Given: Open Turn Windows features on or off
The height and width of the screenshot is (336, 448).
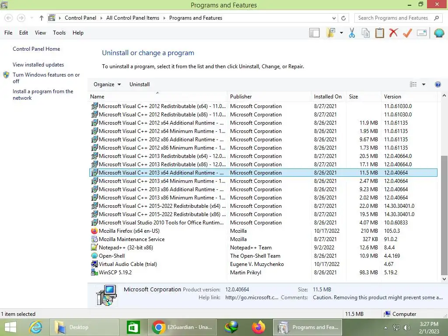Looking at the screenshot, I should tap(46, 78).
